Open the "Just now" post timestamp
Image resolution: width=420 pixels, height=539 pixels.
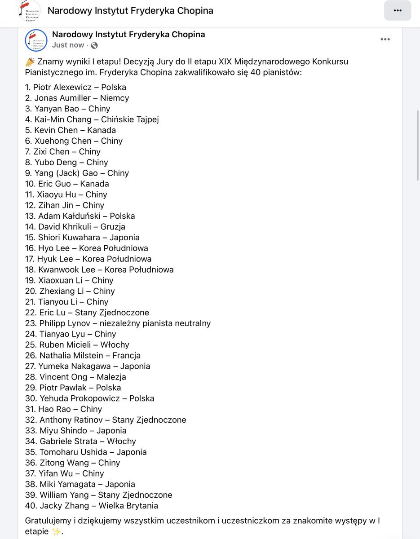point(68,45)
